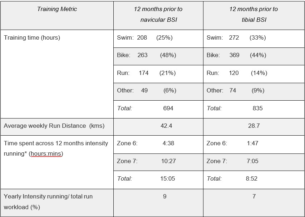This screenshot has width=305, height=217.
Task: Click the Swim 272 (33%) cell
Action: (x=254, y=39)
